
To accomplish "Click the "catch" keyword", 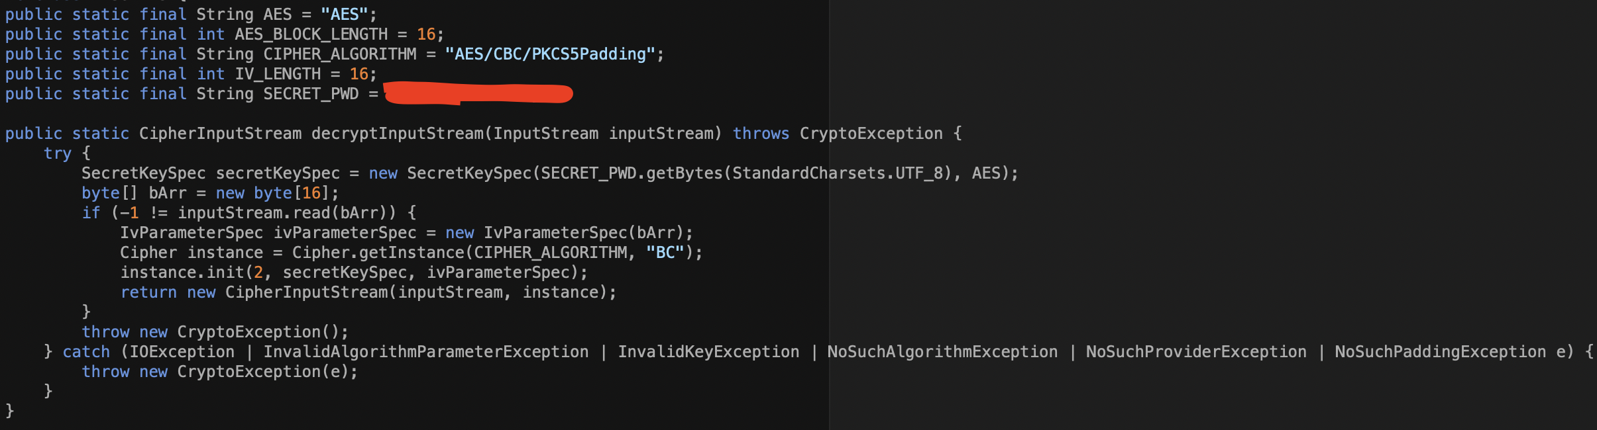I will pyautogui.click(x=86, y=352).
